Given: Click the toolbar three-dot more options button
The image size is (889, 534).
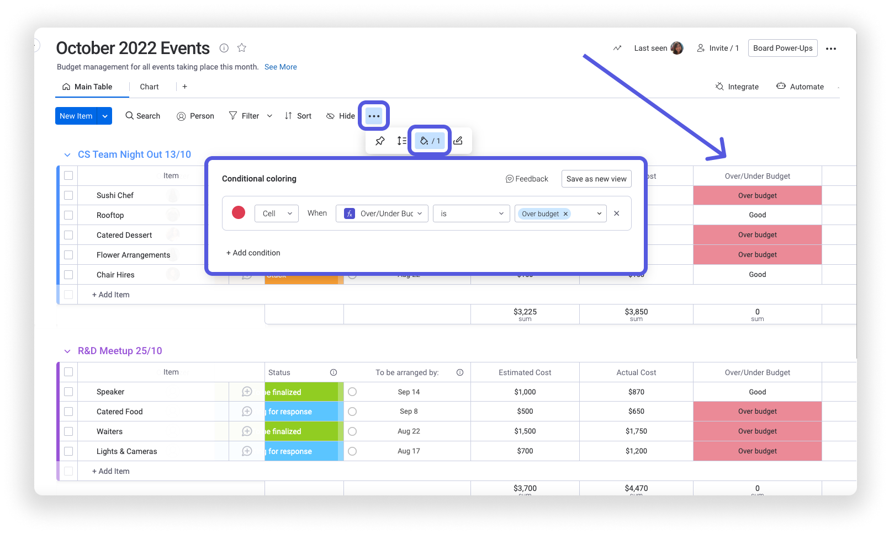Looking at the screenshot, I should [374, 116].
